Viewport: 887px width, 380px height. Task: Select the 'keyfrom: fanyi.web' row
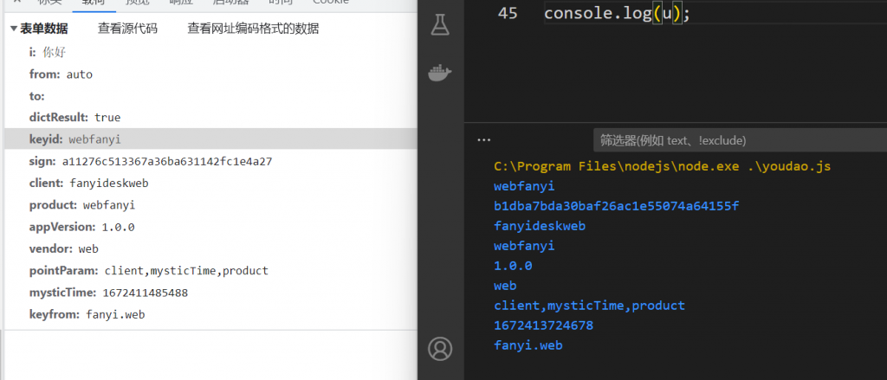click(x=210, y=314)
